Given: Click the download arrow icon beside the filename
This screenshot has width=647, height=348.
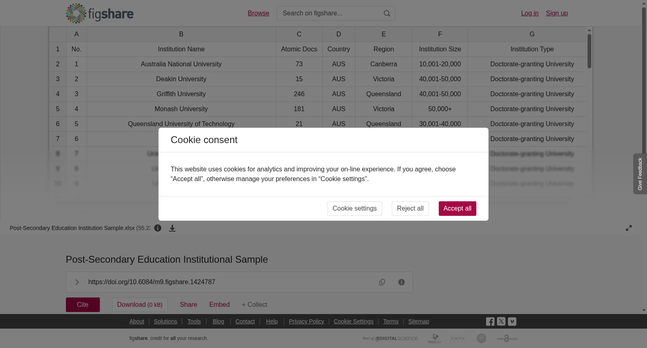Looking at the screenshot, I should (172, 228).
